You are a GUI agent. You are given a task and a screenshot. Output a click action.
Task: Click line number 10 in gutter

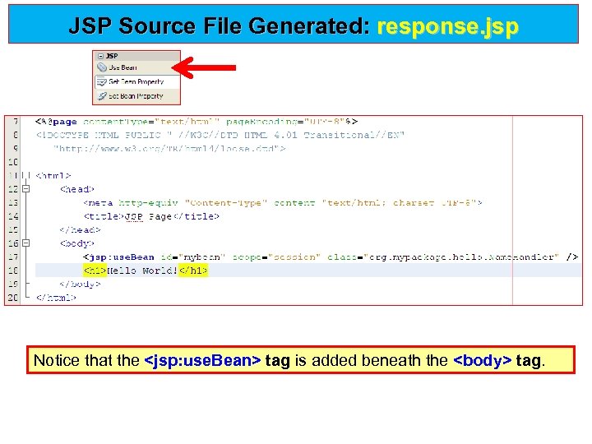pos(13,162)
